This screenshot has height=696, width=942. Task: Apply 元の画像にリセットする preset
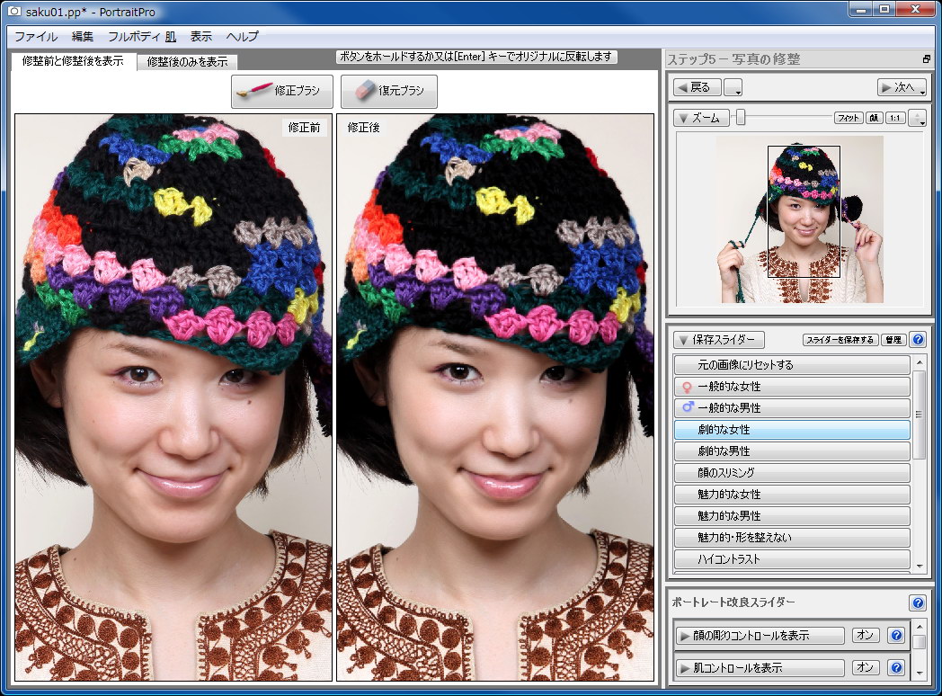coord(792,365)
